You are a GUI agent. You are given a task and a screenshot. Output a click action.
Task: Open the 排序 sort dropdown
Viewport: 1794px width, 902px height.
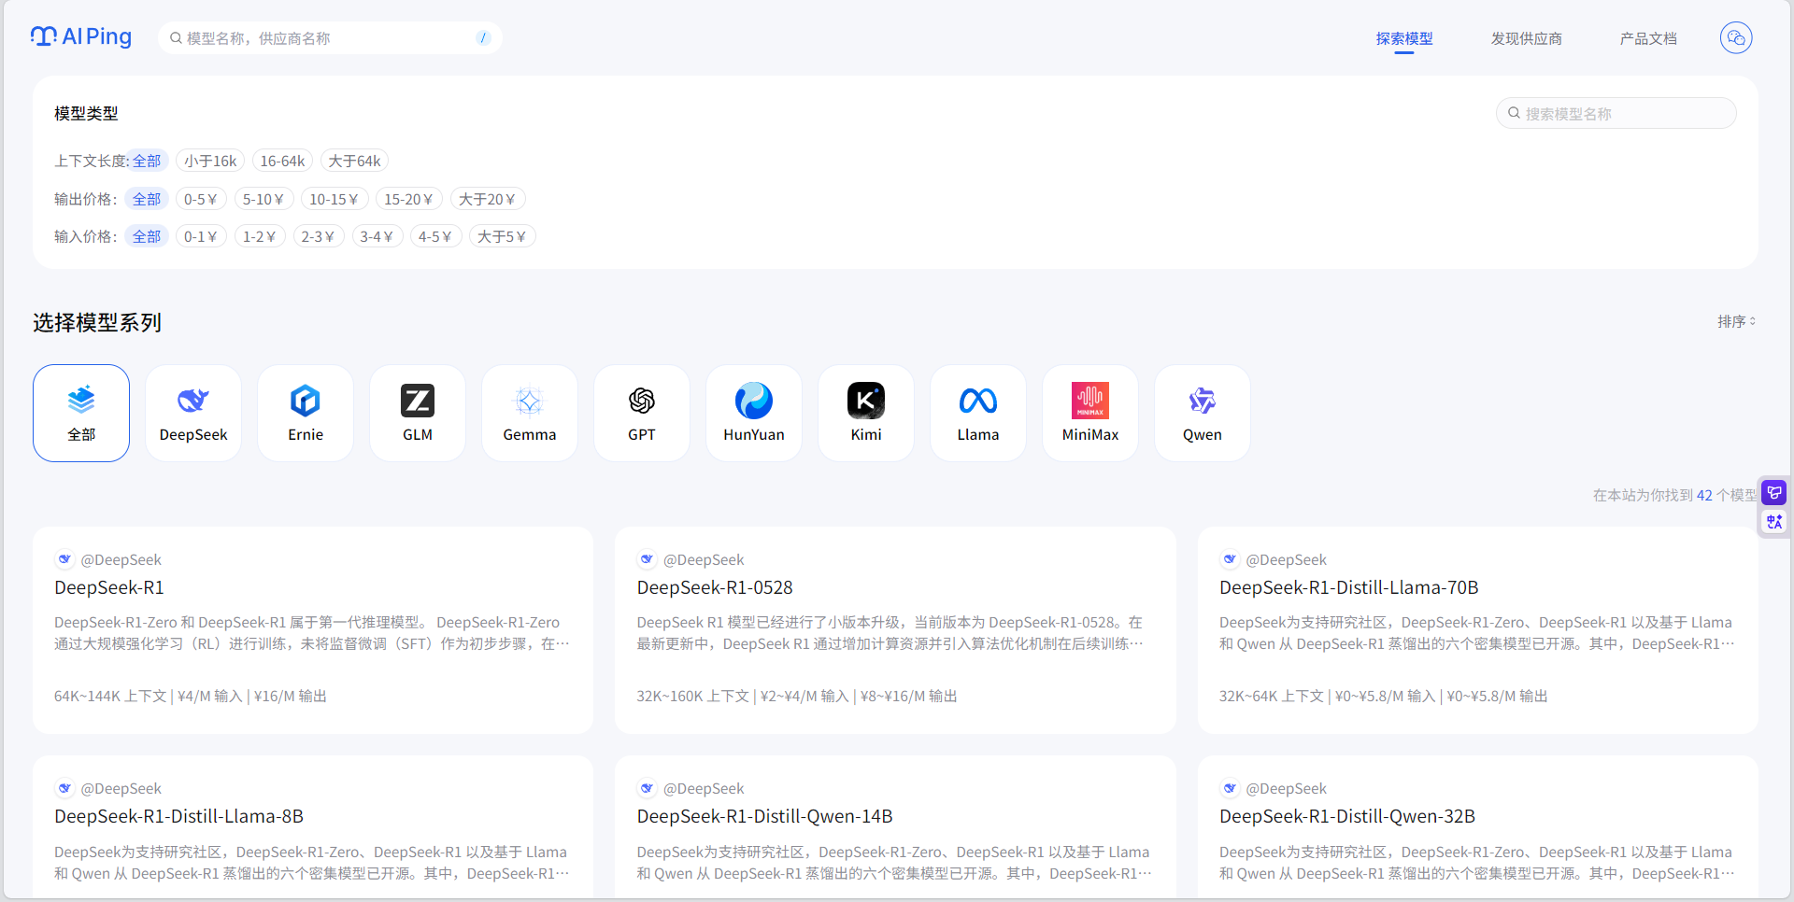coord(1736,321)
